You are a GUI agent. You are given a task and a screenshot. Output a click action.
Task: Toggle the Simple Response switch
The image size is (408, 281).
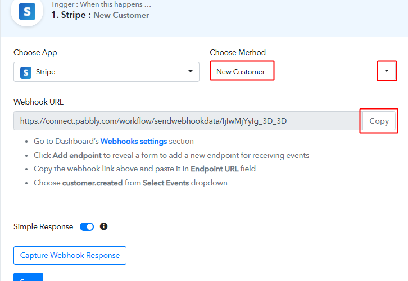click(87, 226)
